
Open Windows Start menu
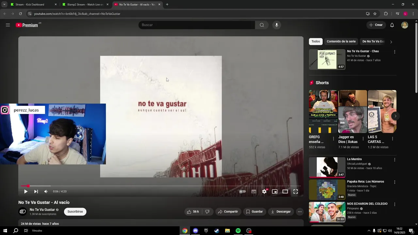click(5, 231)
